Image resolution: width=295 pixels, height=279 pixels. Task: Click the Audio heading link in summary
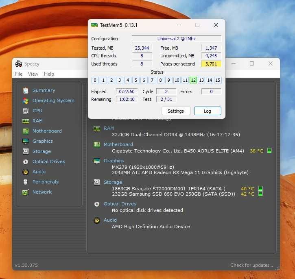pos(110,220)
